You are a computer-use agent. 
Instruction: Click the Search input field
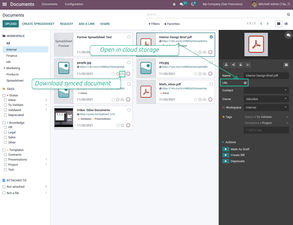pyautogui.click(x=217, y=14)
